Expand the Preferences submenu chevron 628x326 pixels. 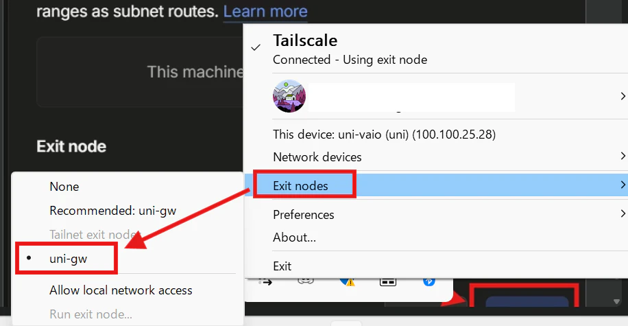coord(623,213)
